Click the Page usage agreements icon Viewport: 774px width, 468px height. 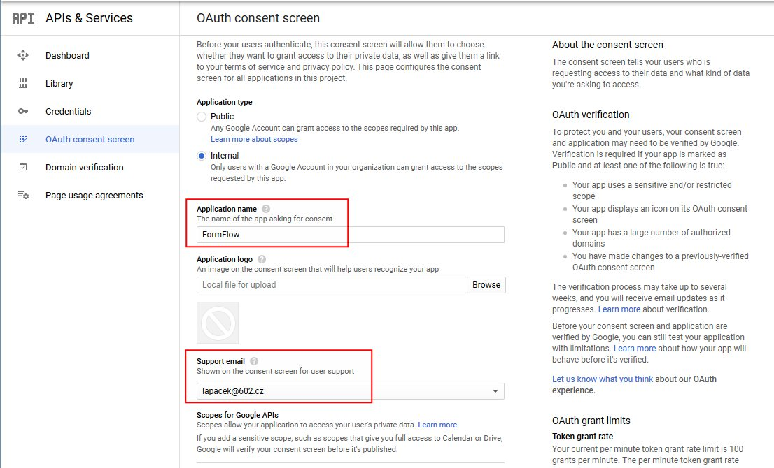point(23,195)
